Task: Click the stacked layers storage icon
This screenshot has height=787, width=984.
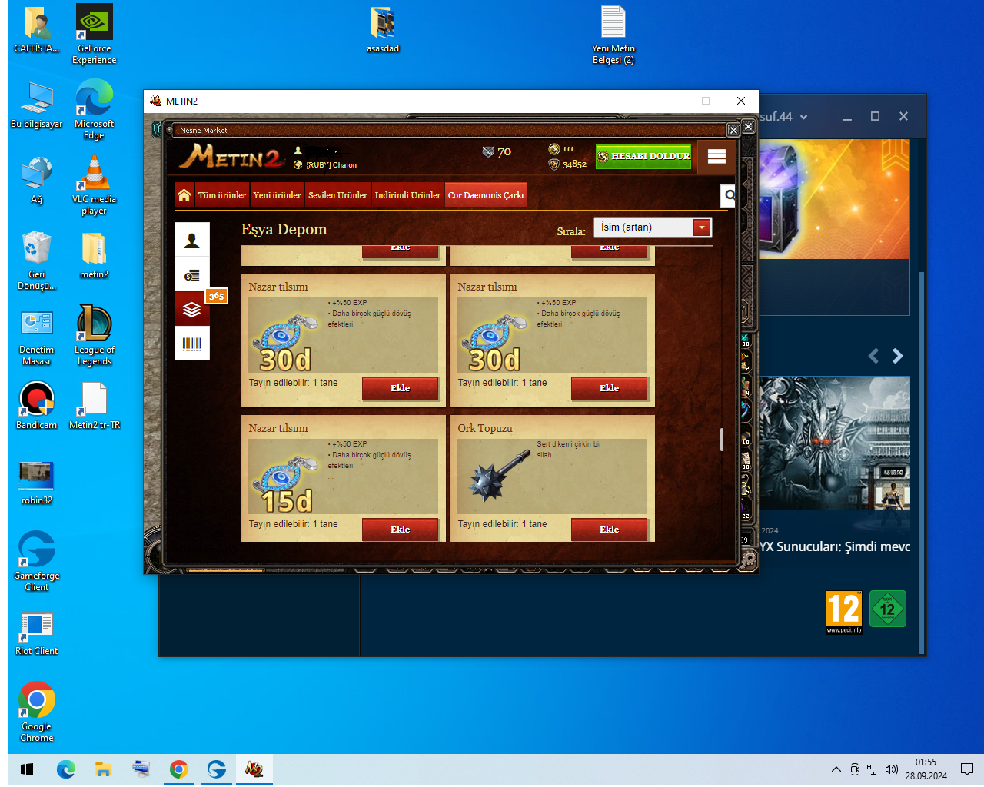Action: click(x=192, y=309)
